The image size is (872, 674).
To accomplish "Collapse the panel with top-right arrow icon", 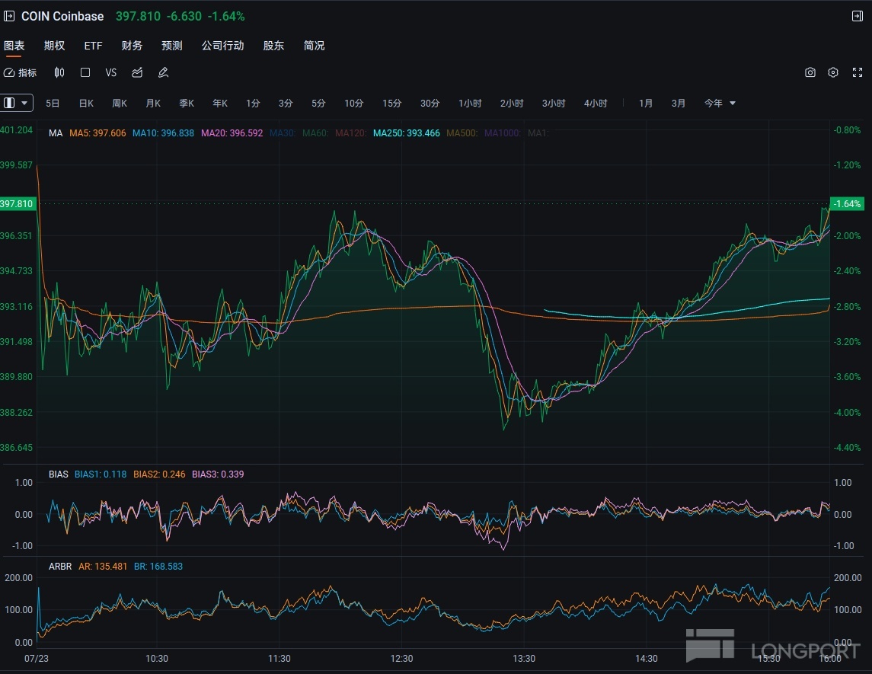I will point(857,16).
